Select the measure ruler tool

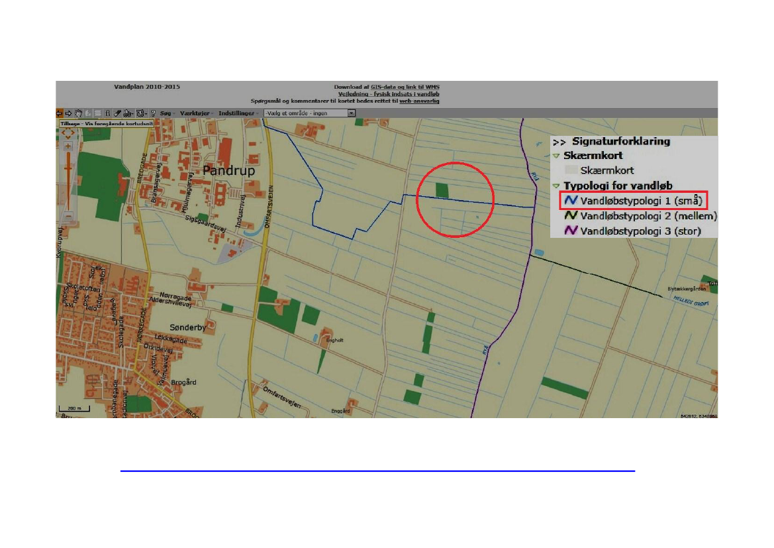(x=117, y=113)
